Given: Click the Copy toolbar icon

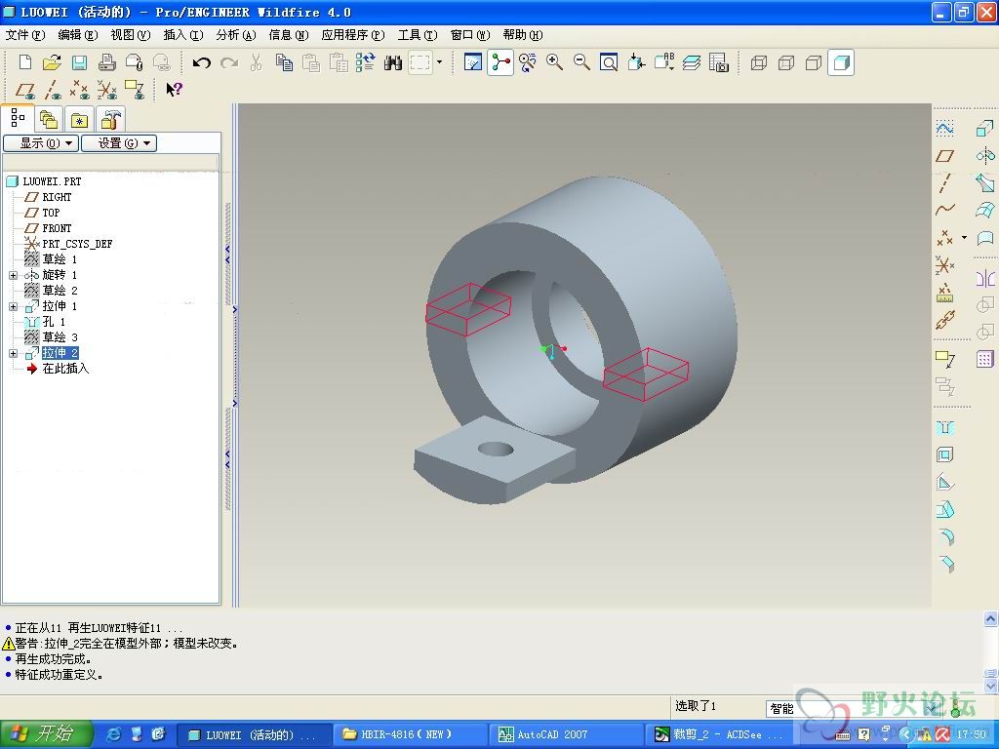Looking at the screenshot, I should coord(284,62).
